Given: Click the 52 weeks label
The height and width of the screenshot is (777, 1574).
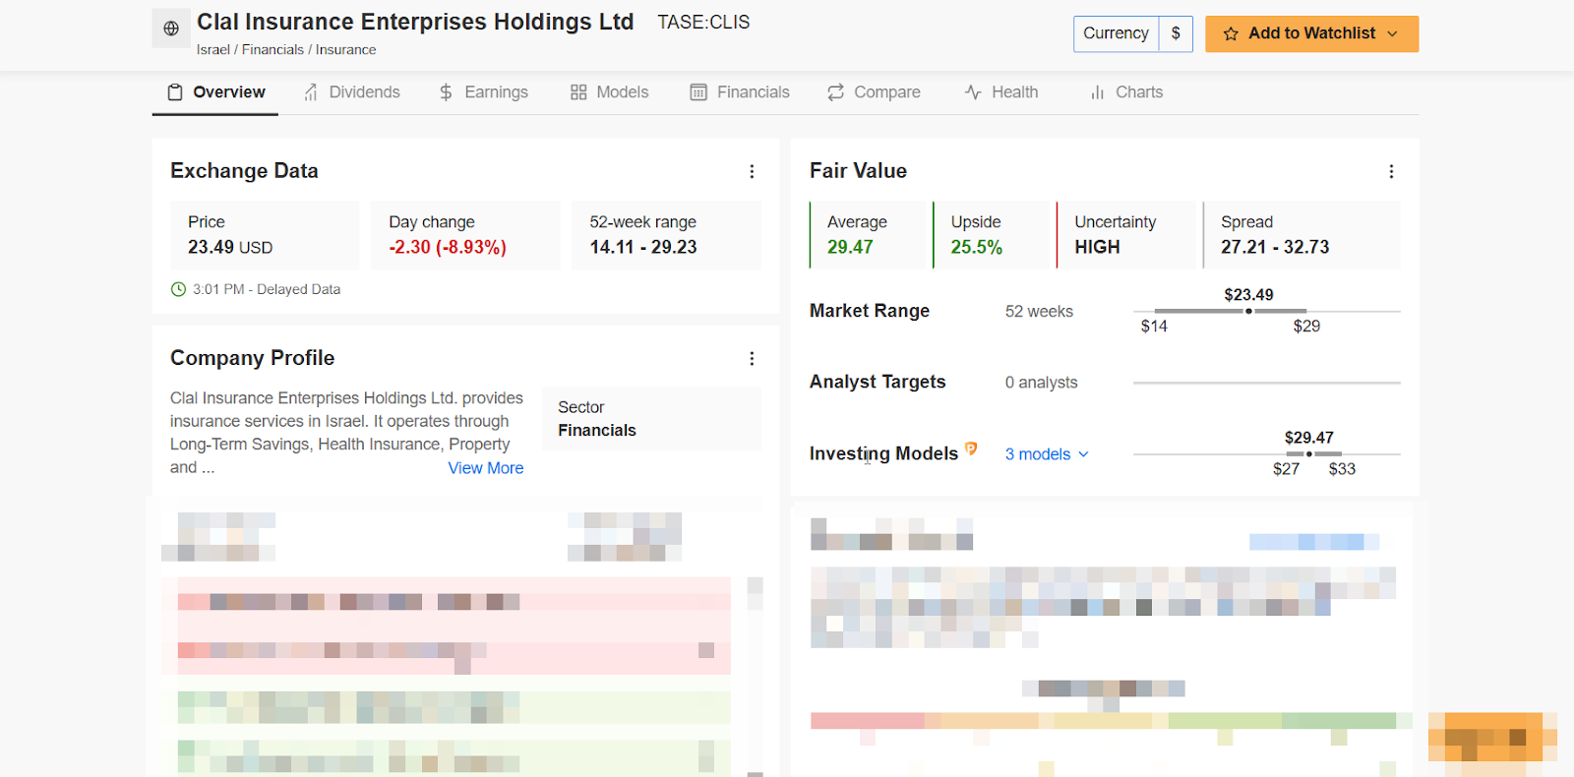Looking at the screenshot, I should pyautogui.click(x=1039, y=312).
